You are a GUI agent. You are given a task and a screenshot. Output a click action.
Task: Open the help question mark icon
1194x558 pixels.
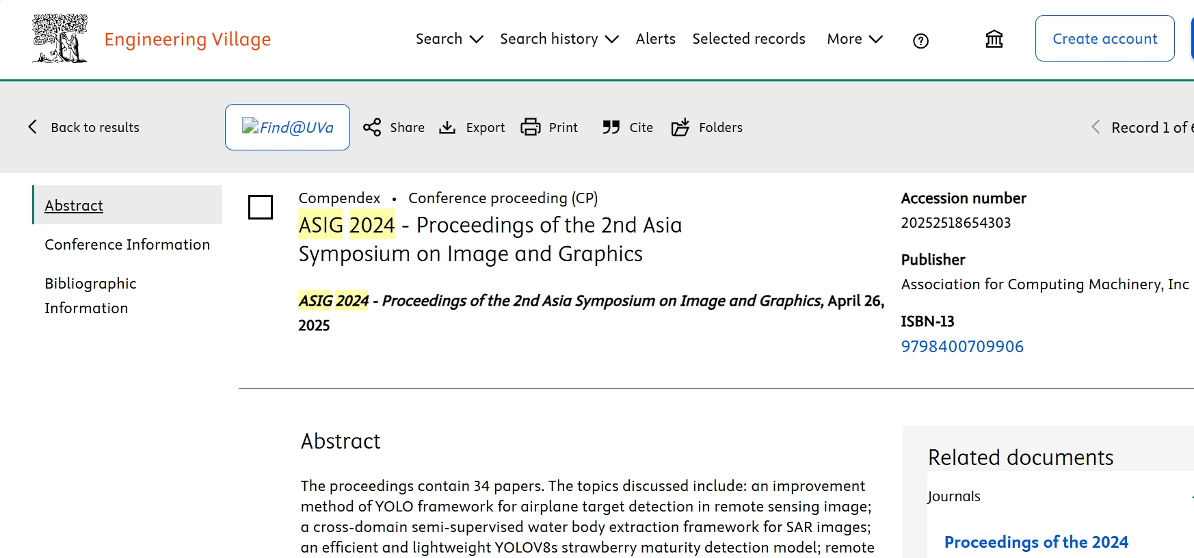pyautogui.click(x=920, y=41)
